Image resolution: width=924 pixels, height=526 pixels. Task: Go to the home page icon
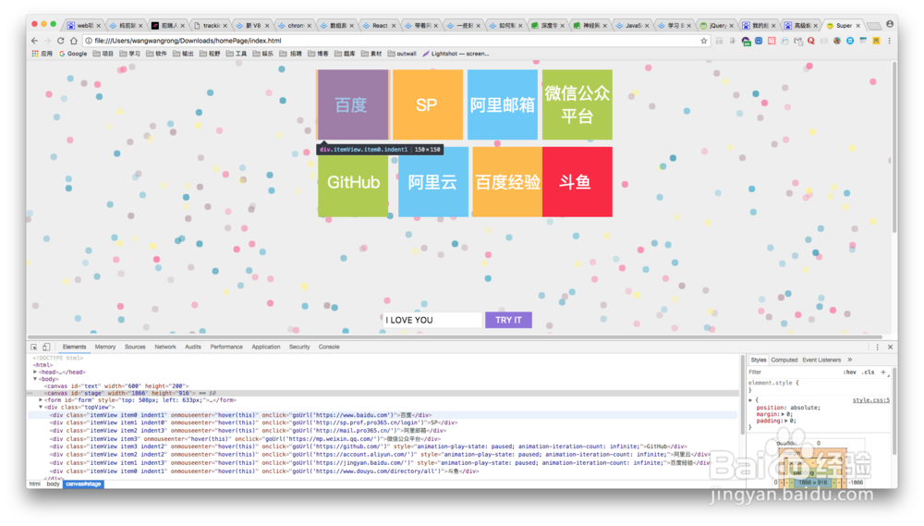(74, 41)
